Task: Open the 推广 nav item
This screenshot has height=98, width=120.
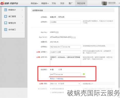Action: pos(71,3)
